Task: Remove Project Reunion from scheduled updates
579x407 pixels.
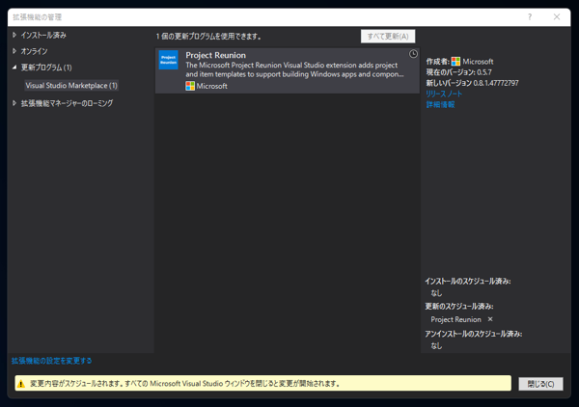Action: point(490,319)
